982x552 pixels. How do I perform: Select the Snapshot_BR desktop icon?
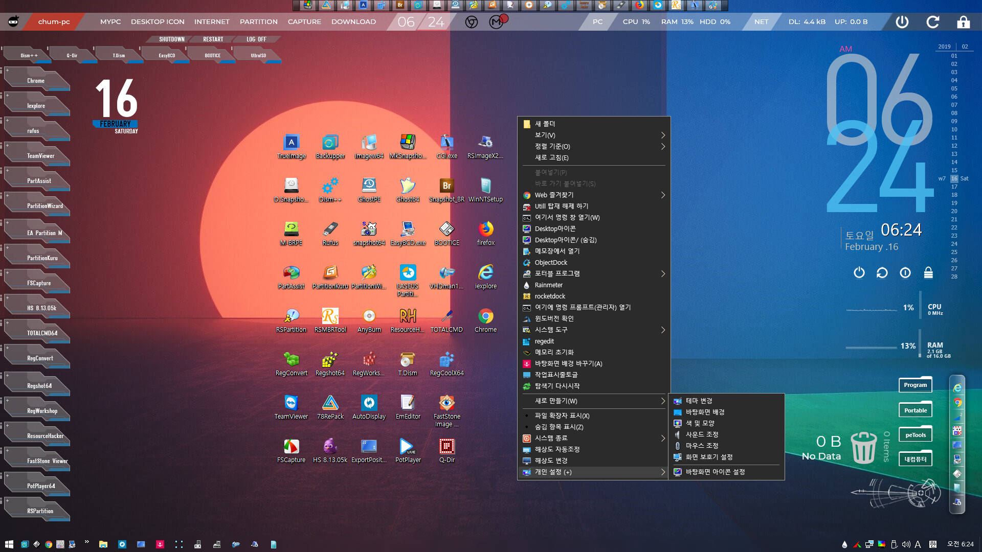447,190
